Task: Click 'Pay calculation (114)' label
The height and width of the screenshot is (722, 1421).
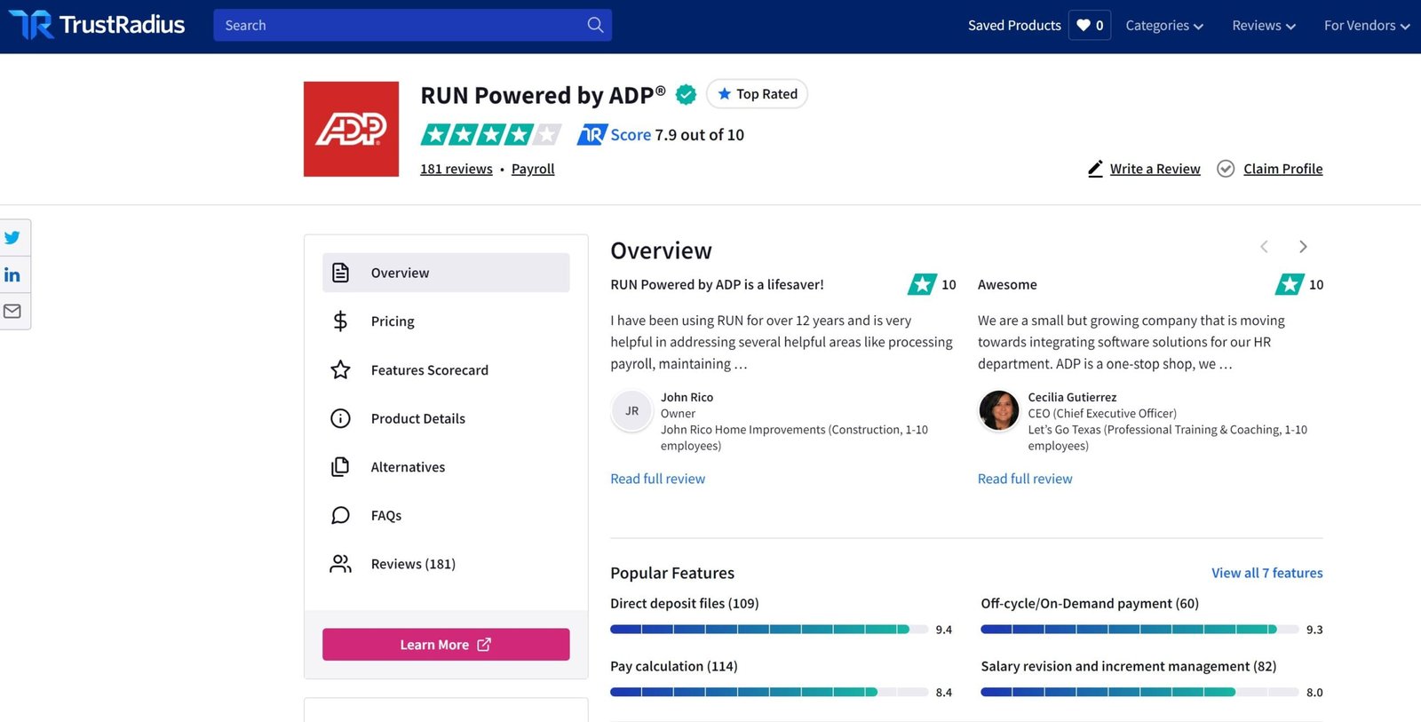Action: [x=673, y=666]
